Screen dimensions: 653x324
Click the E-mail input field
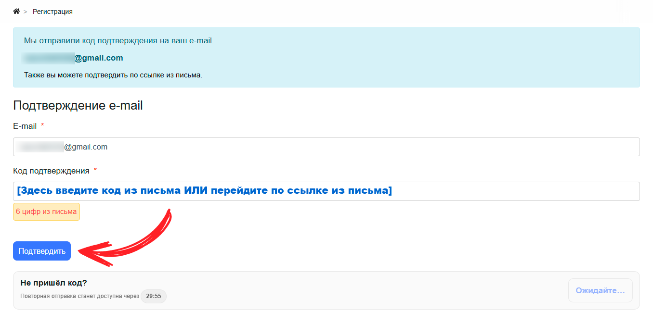coord(326,147)
